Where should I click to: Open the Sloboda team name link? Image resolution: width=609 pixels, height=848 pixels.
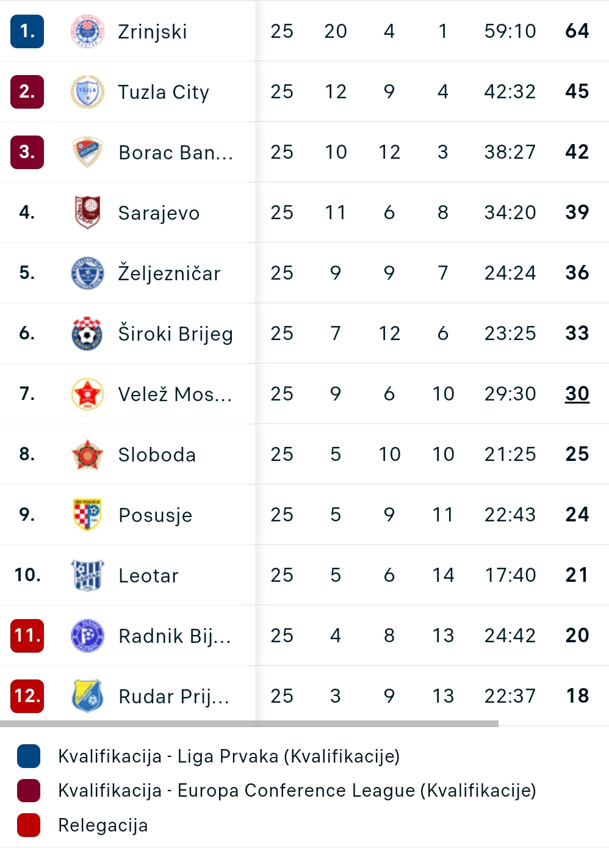coord(157,455)
